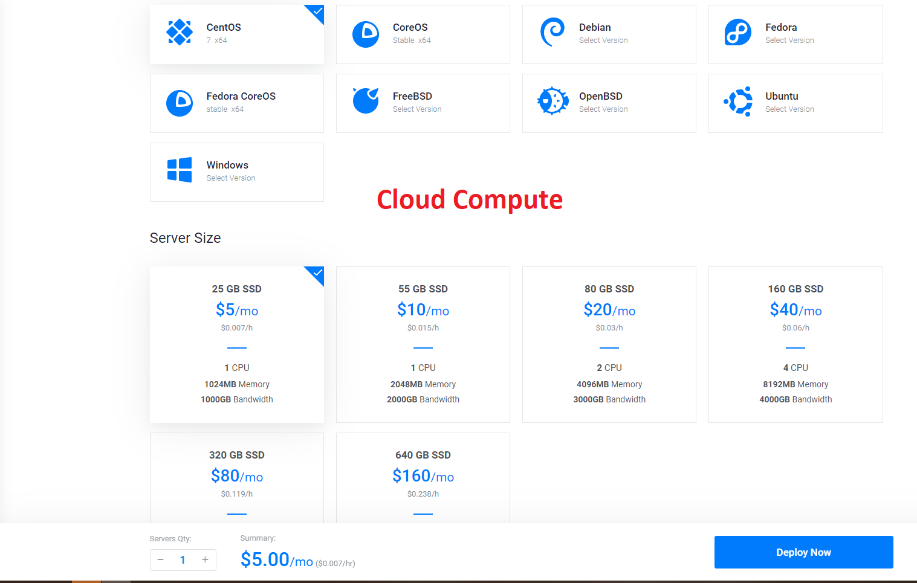Select the 55 GB SSD server size

pos(423,344)
